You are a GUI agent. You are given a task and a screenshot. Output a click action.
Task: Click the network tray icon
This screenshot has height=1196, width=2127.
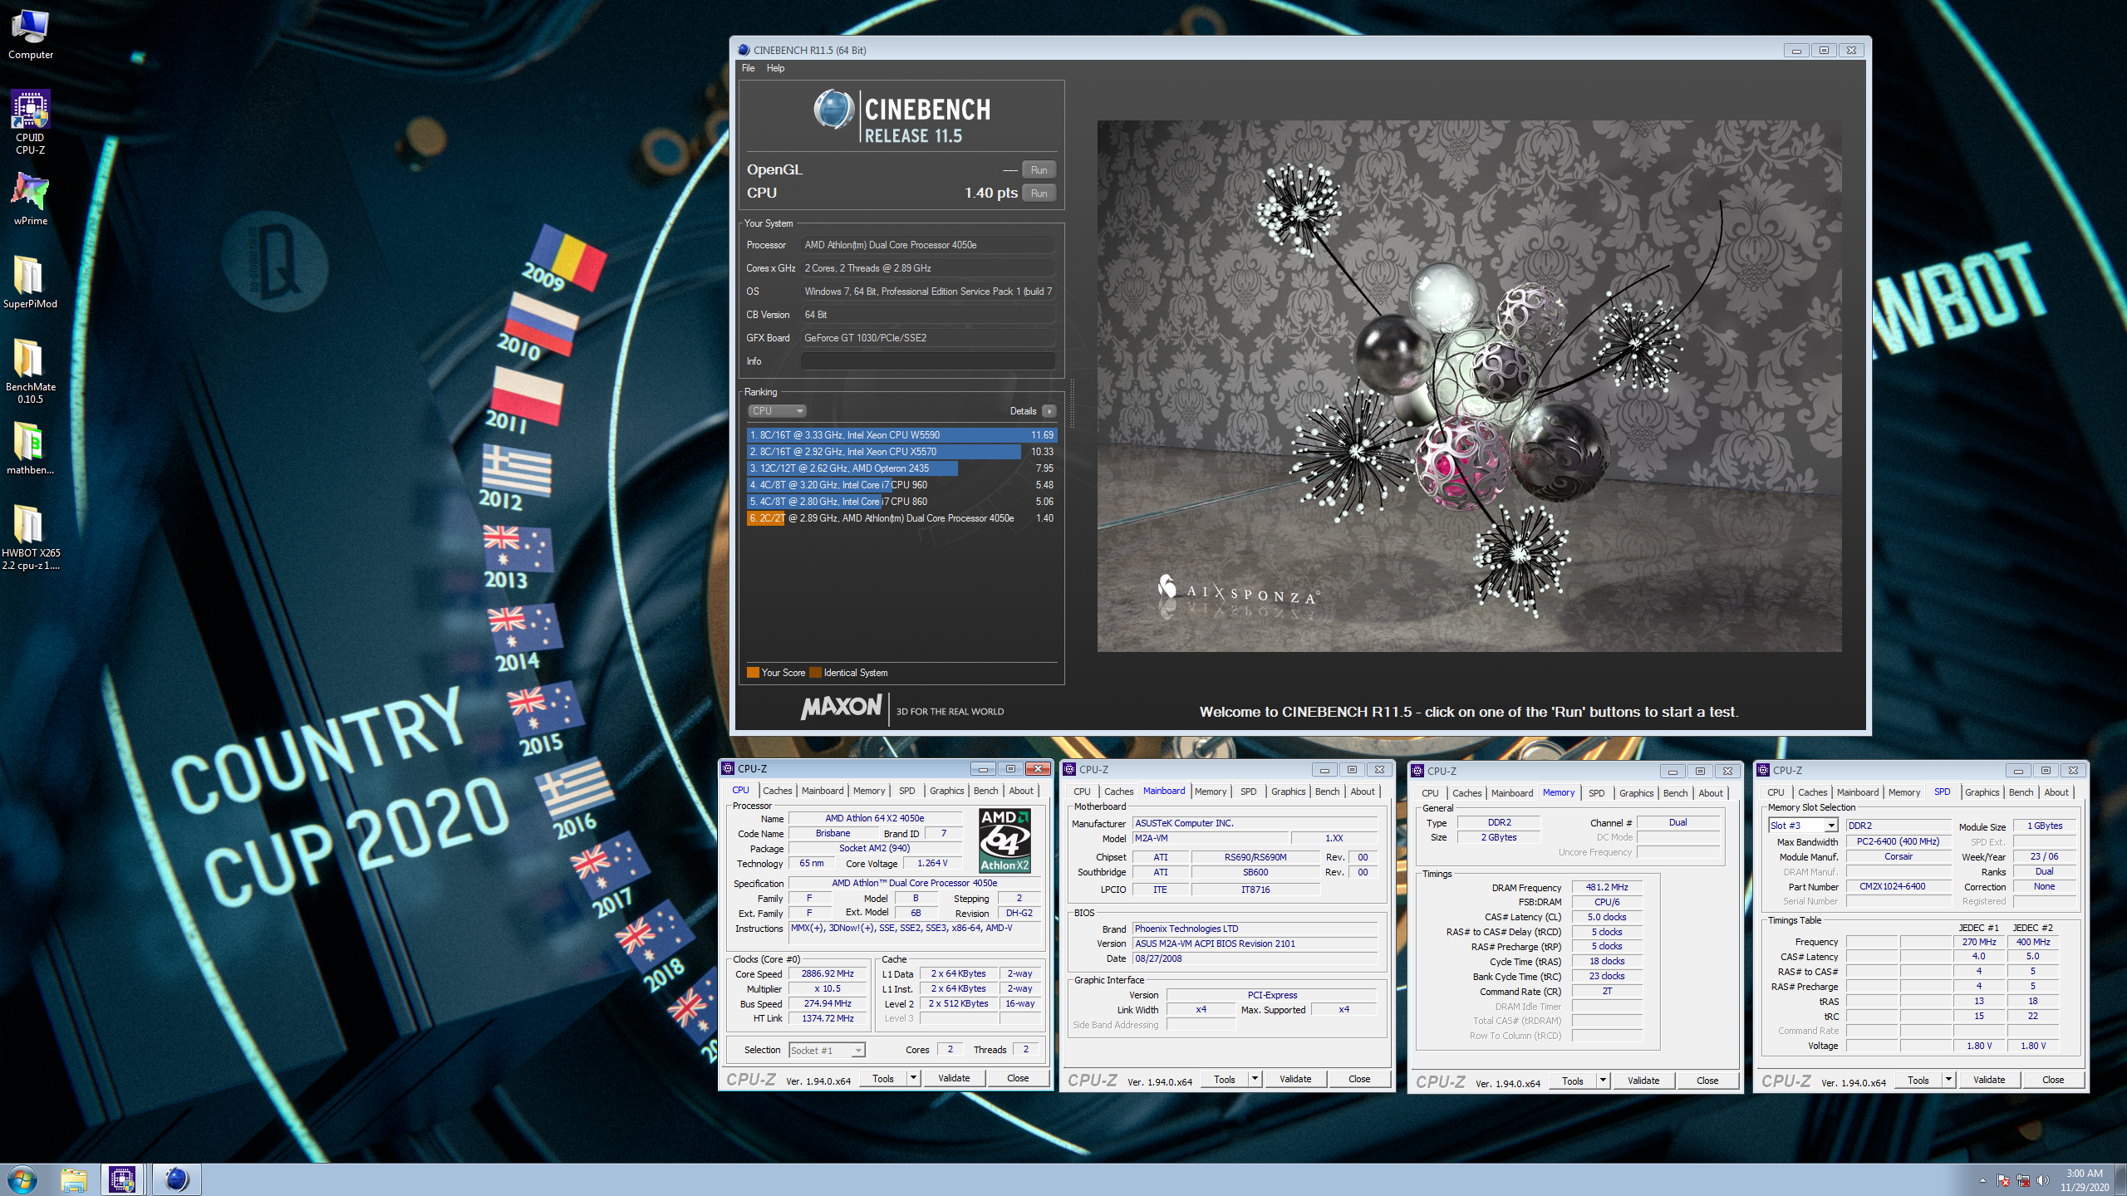point(2023,1180)
